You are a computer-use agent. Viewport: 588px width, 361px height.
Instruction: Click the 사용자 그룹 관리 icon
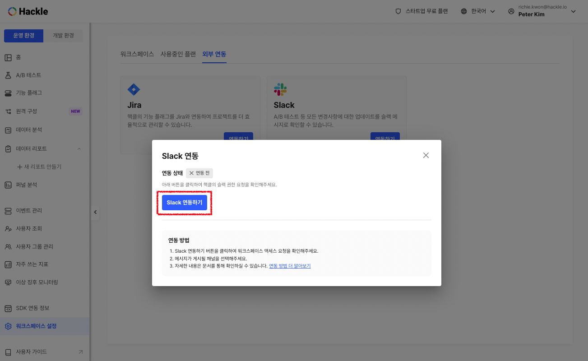[8, 247]
